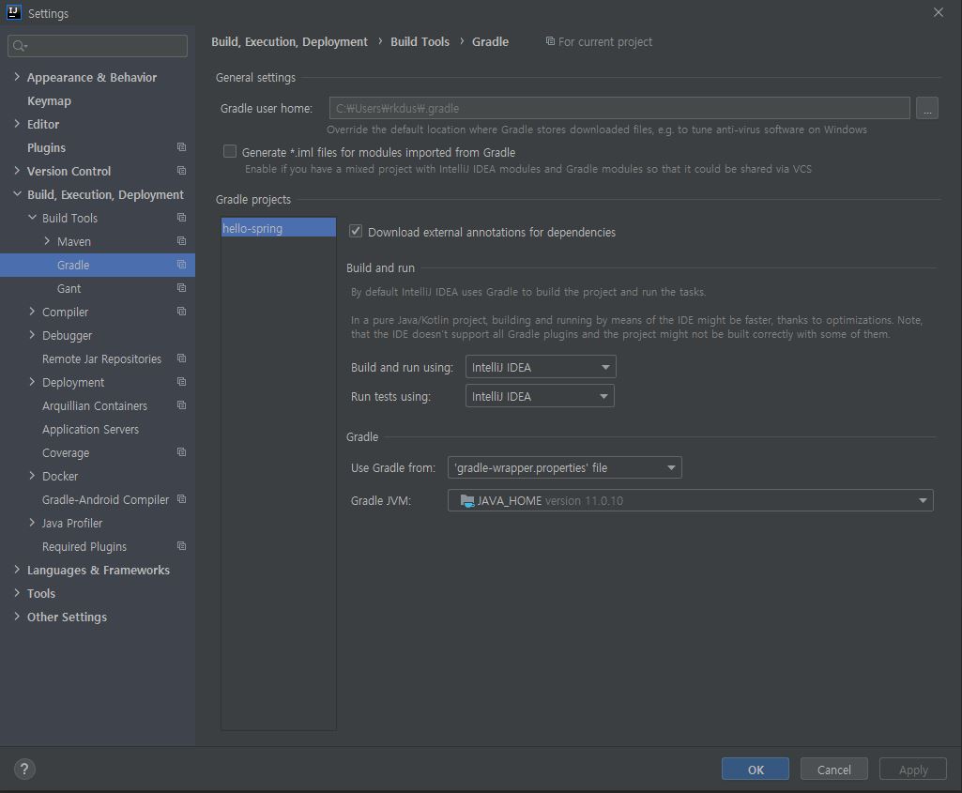Open the Use Gradle from dropdown
Viewport: 962px width, 793px height.
point(565,467)
